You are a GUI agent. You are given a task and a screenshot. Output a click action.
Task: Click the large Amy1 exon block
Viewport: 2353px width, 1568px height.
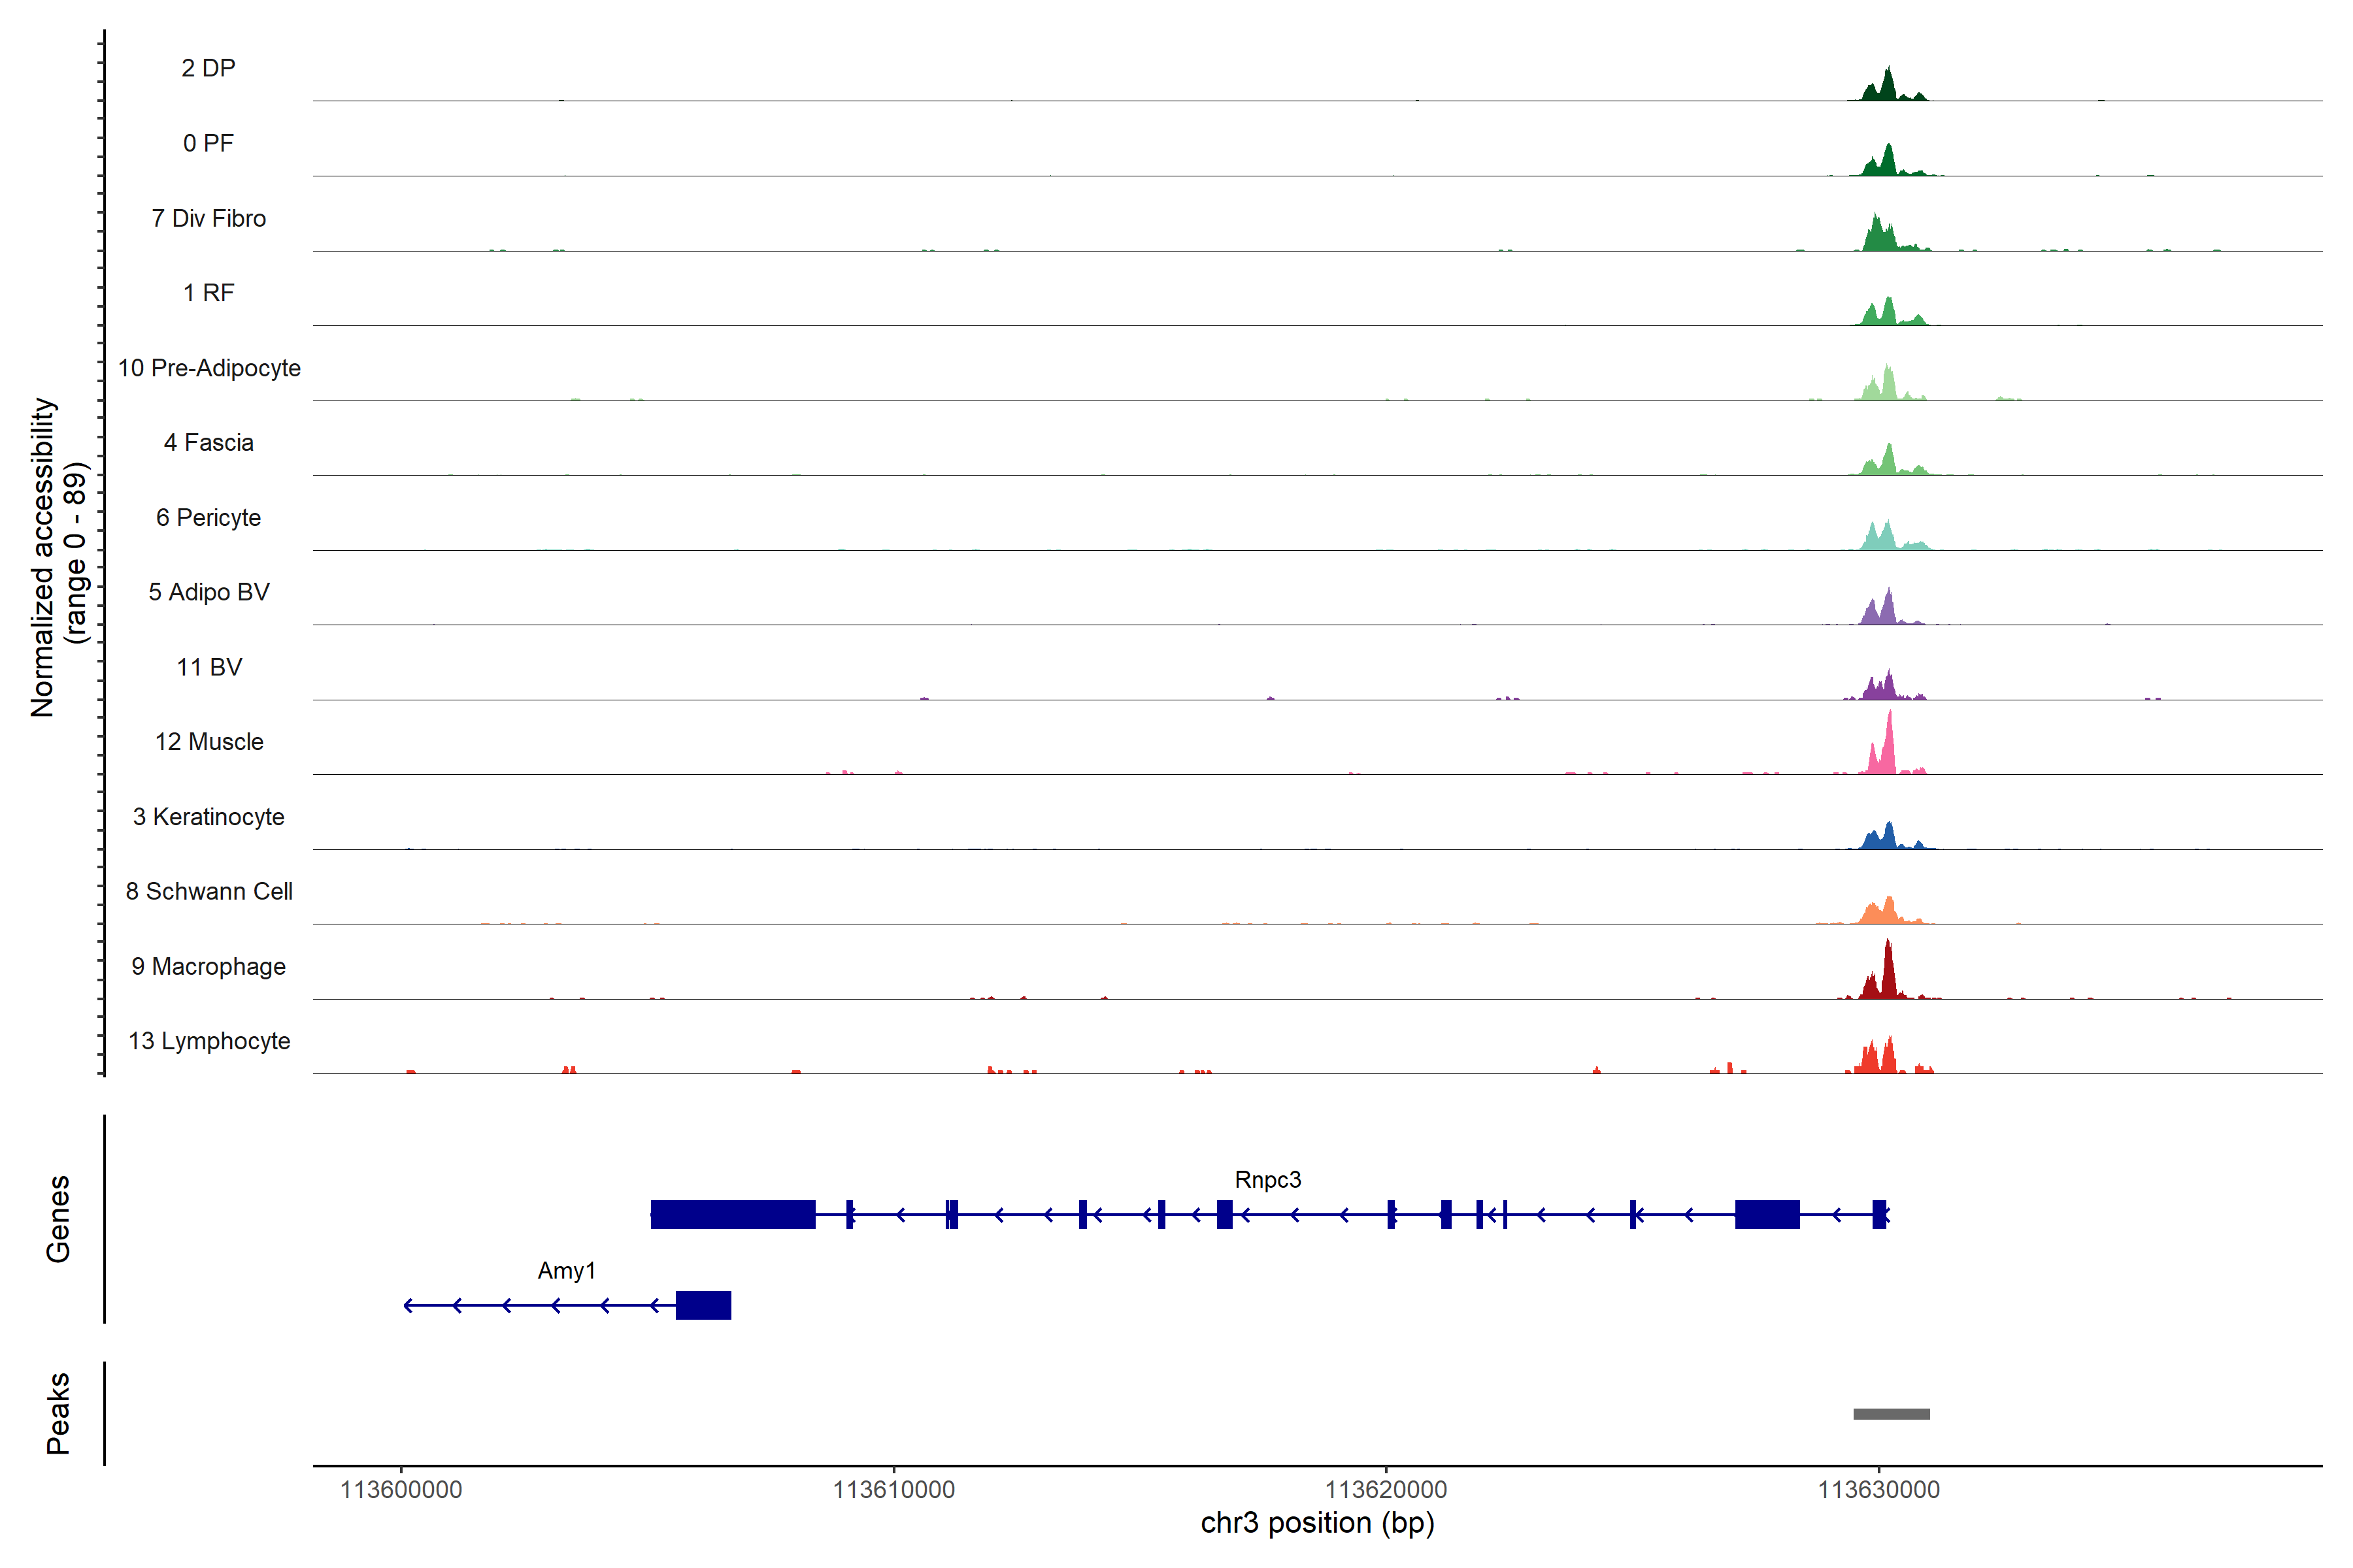tap(703, 1305)
